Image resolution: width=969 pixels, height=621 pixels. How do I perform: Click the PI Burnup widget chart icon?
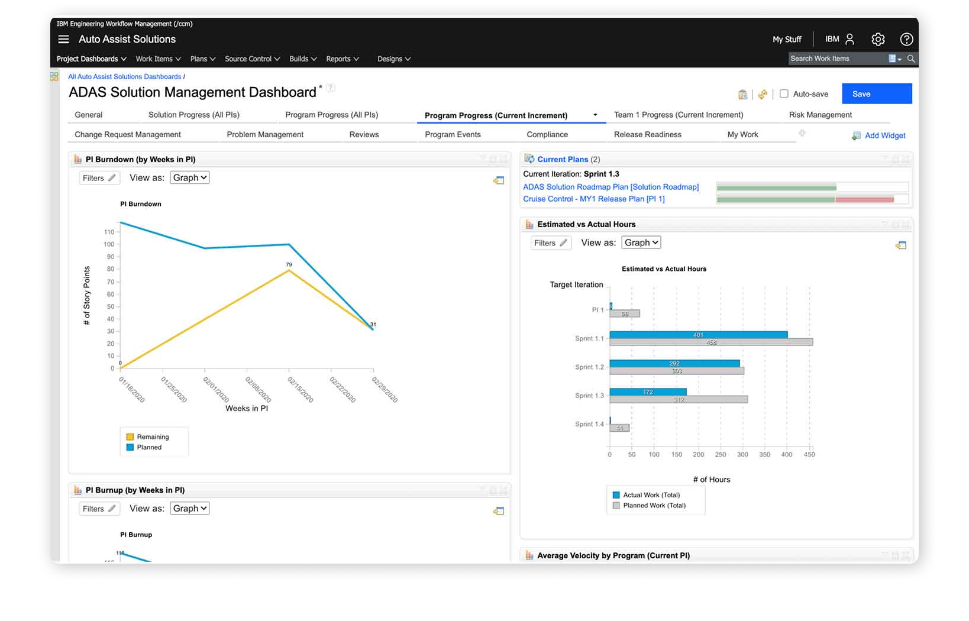(77, 490)
